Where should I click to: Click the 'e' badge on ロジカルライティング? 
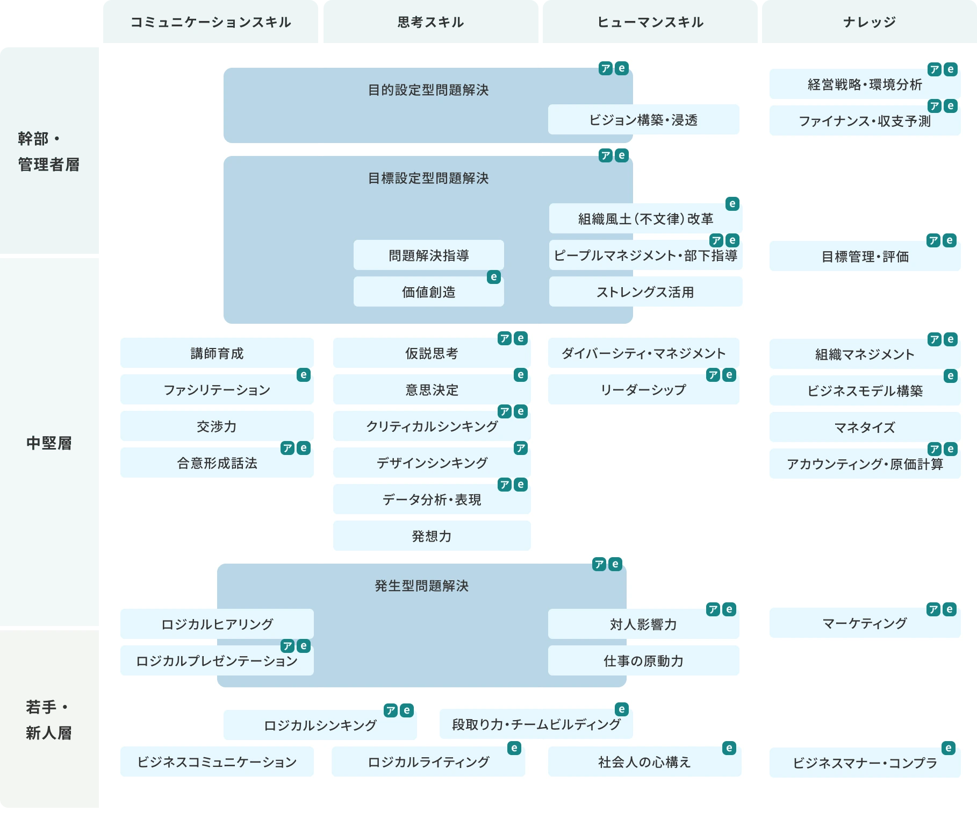coord(514,748)
